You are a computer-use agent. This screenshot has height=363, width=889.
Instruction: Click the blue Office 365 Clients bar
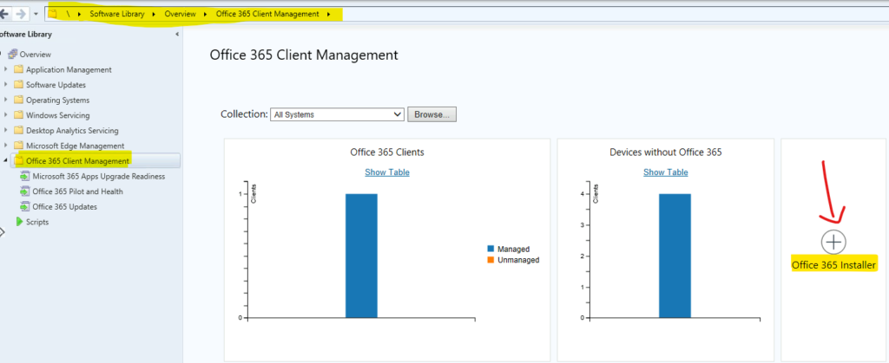click(x=361, y=256)
